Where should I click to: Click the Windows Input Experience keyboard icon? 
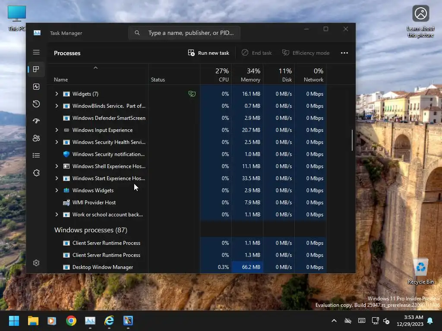(x=66, y=130)
